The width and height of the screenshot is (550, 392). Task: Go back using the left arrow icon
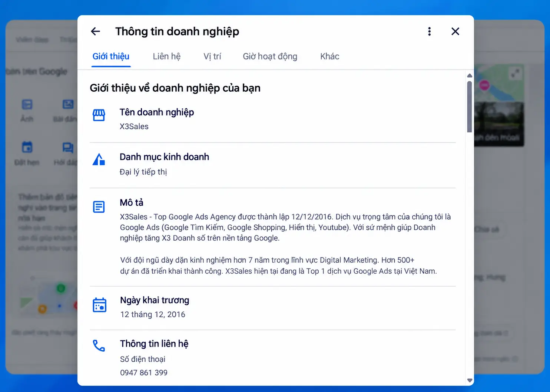pyautogui.click(x=96, y=31)
